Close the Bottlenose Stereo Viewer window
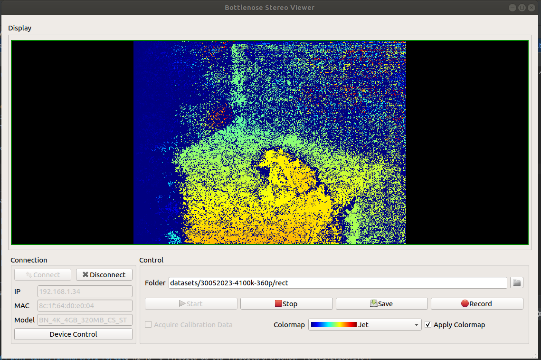 [x=532, y=8]
